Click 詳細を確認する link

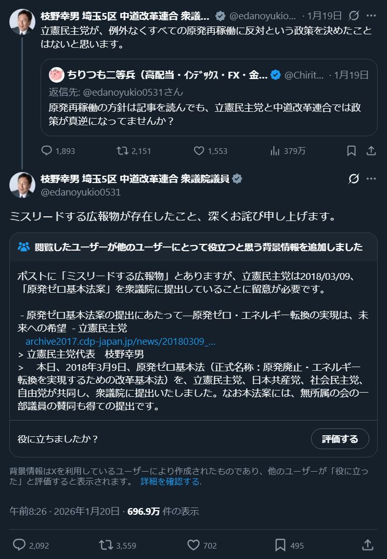point(170,482)
